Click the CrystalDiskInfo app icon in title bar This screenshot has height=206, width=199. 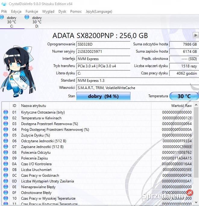tap(4, 4)
